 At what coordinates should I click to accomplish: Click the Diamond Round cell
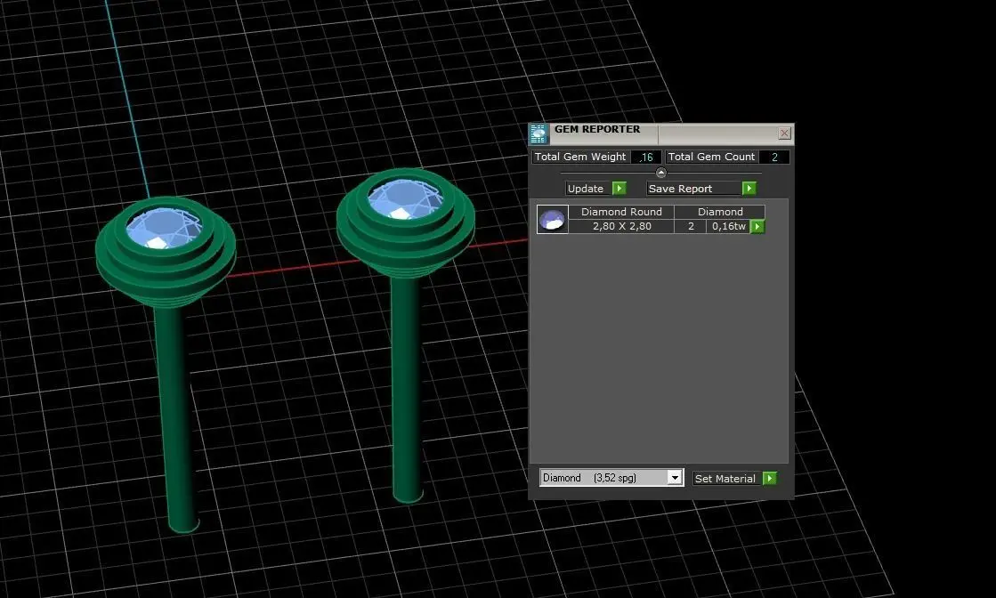(621, 212)
